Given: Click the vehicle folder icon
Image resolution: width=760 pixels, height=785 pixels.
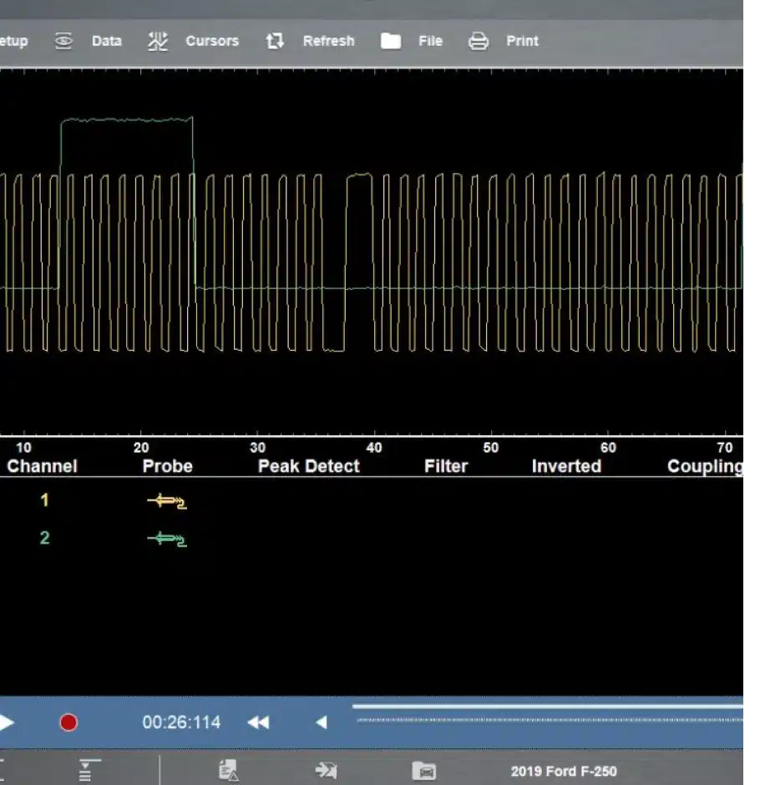Looking at the screenshot, I should point(424,771).
